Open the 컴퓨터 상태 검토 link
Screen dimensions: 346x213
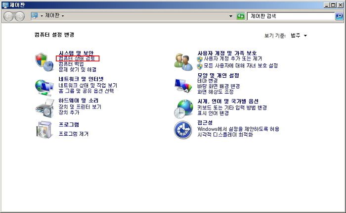pos(77,58)
